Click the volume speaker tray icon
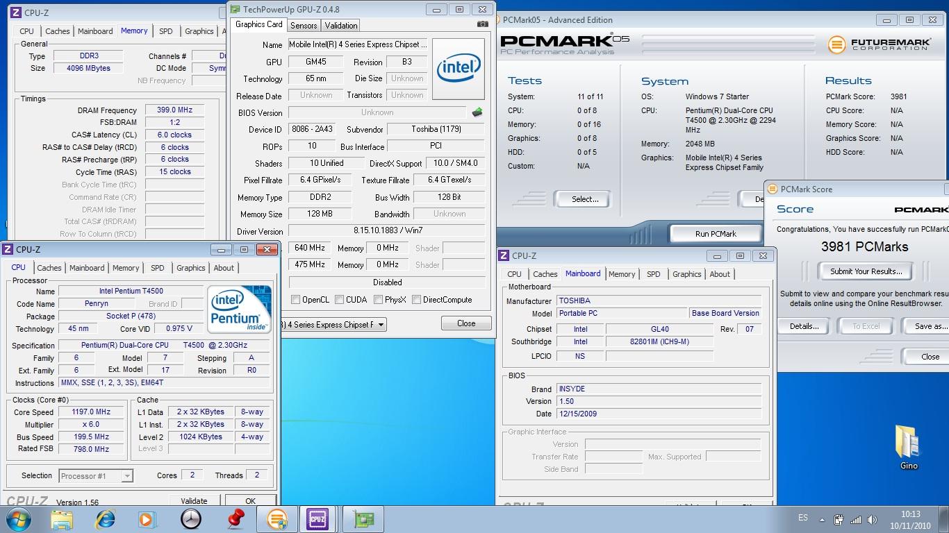 pos(873,519)
